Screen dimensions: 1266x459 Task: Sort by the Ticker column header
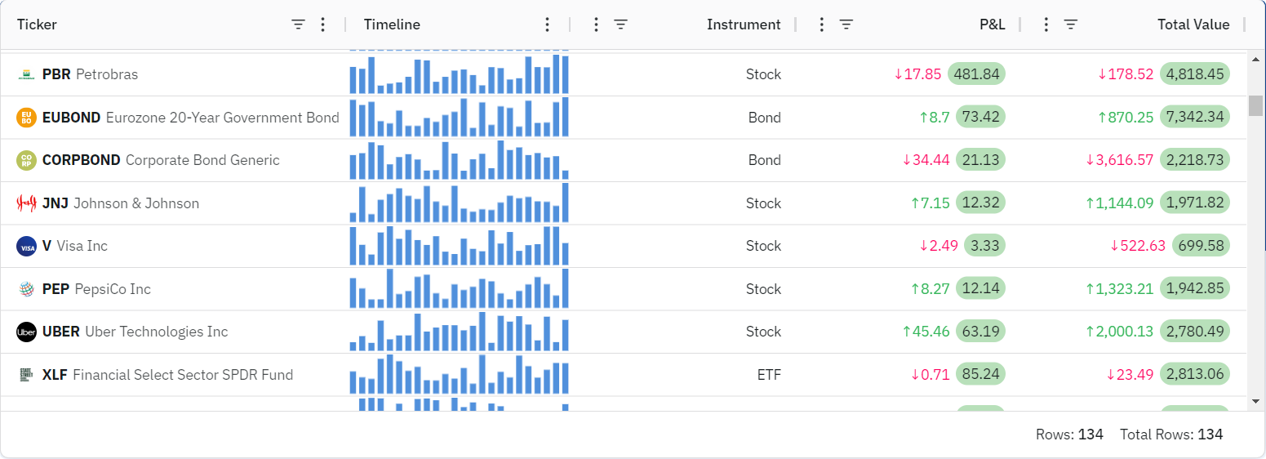[x=37, y=25]
